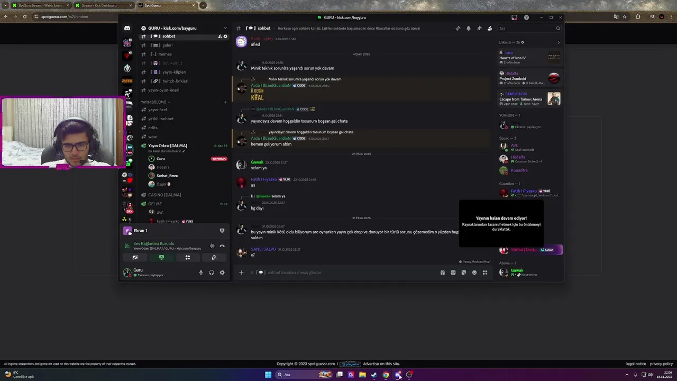Open legal notice link on spotguessr
The width and height of the screenshot is (677, 381).
pos(636,364)
